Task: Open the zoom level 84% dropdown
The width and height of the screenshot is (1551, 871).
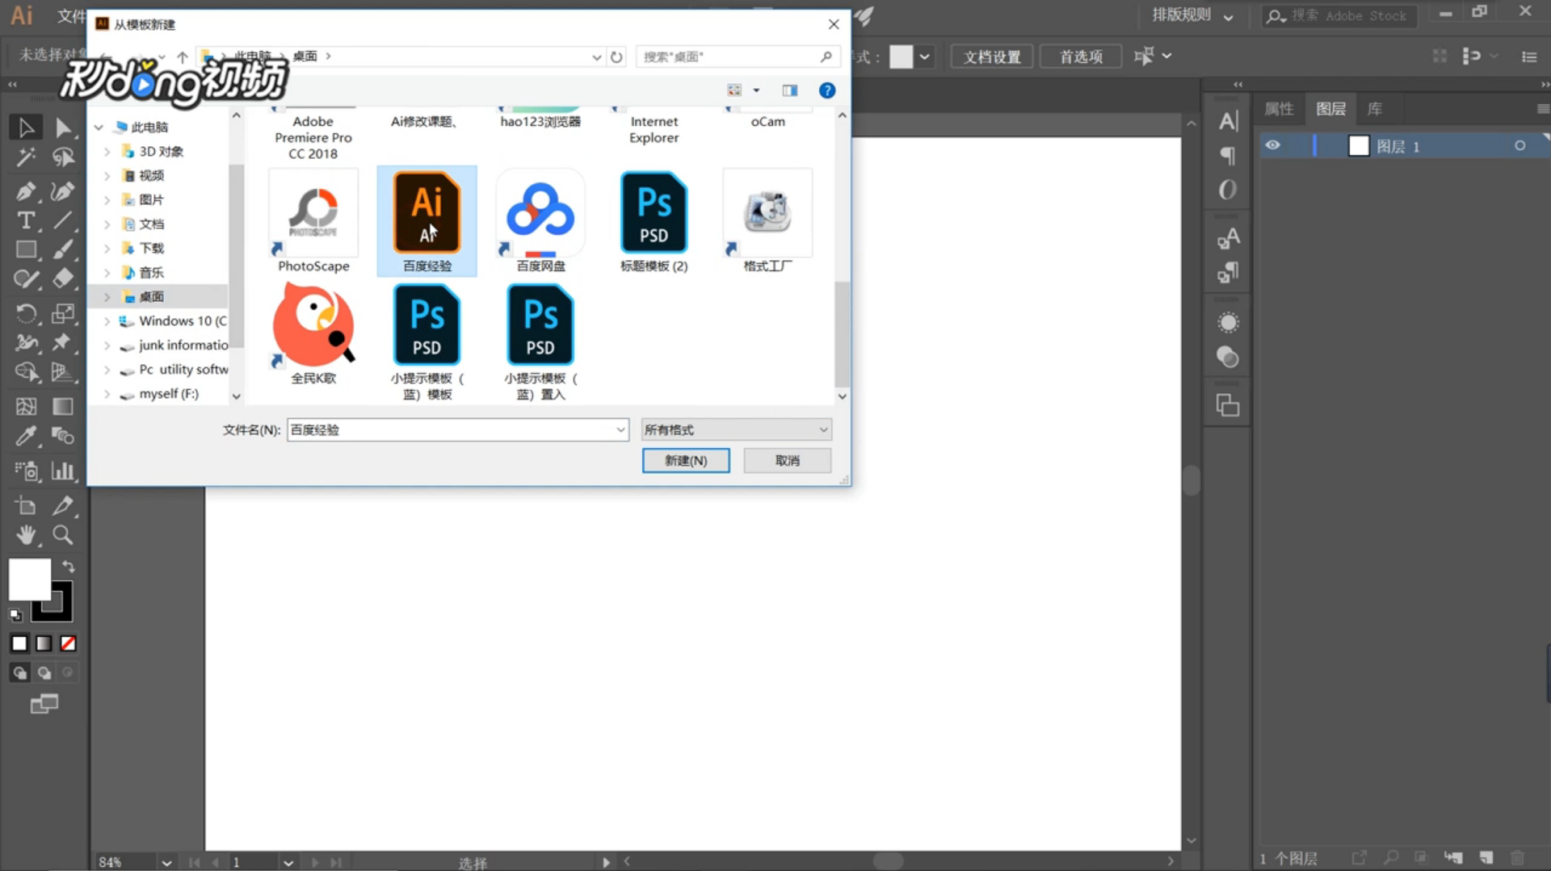Action: 166,862
